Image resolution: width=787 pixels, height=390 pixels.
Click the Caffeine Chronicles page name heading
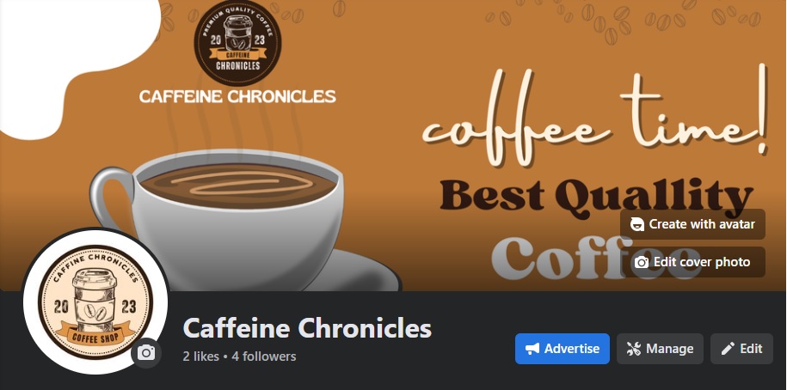(x=307, y=328)
